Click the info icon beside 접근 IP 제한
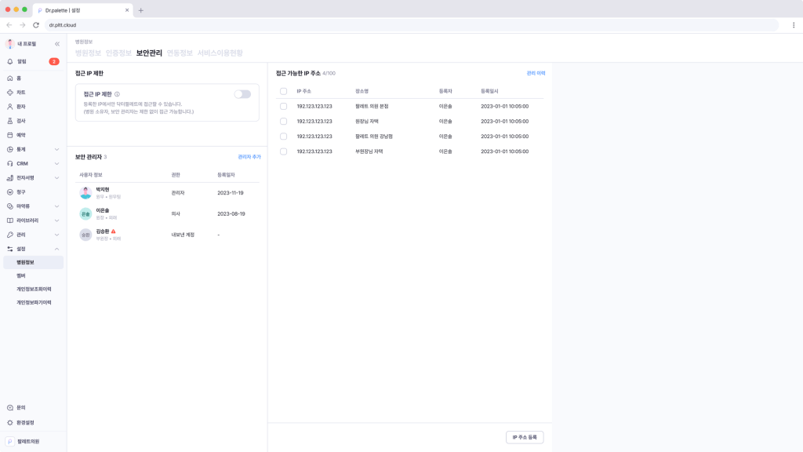This screenshot has width=803, height=452. click(x=117, y=94)
